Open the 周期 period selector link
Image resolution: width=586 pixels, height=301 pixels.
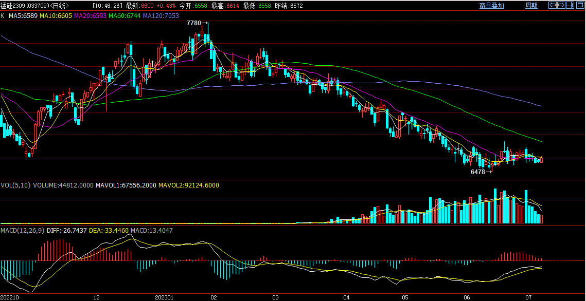point(531,6)
